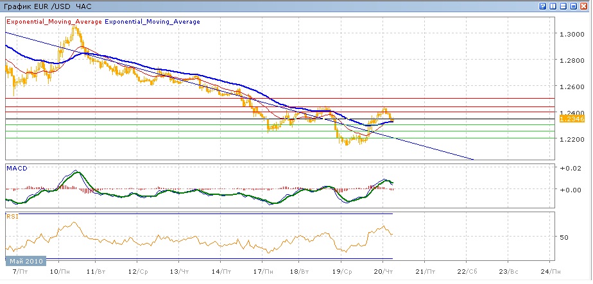
Task: Click the RSI indicator label
Action: tap(12, 217)
